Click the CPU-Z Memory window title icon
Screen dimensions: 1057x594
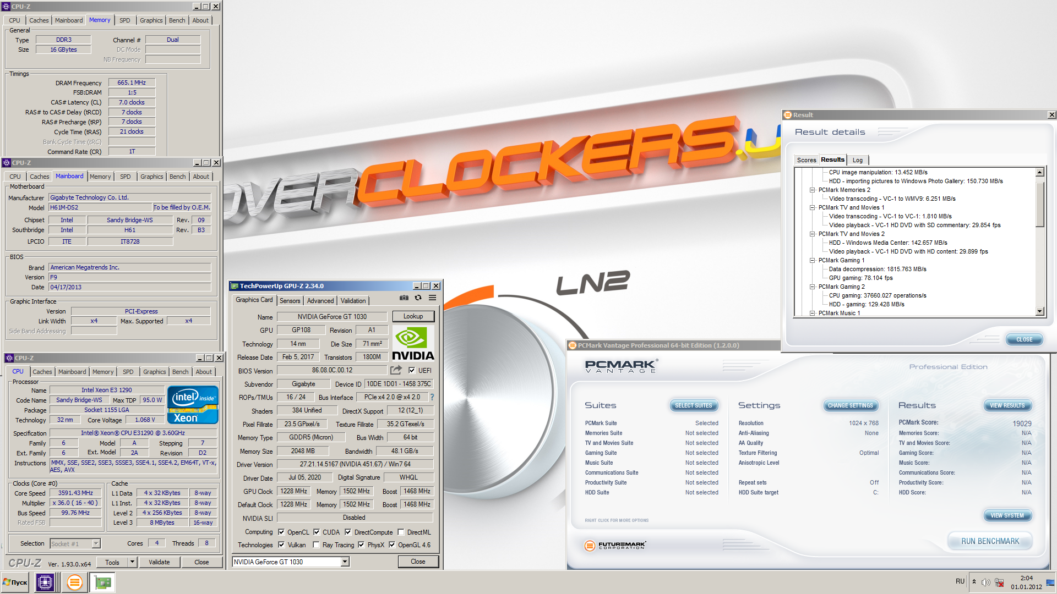(6, 7)
